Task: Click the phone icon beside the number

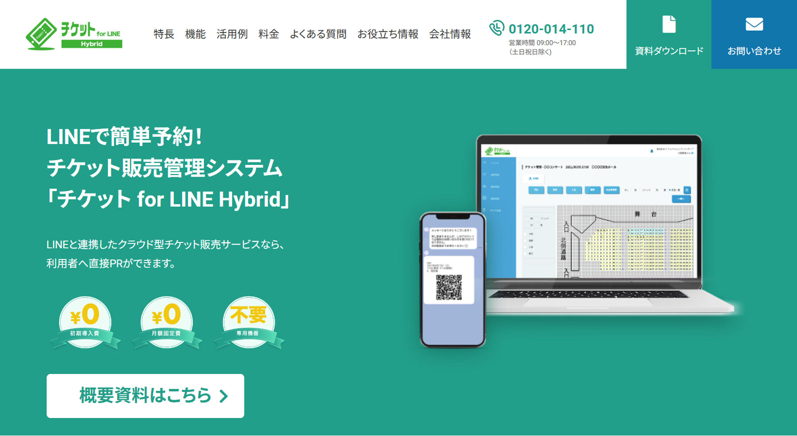Action: coord(496,28)
